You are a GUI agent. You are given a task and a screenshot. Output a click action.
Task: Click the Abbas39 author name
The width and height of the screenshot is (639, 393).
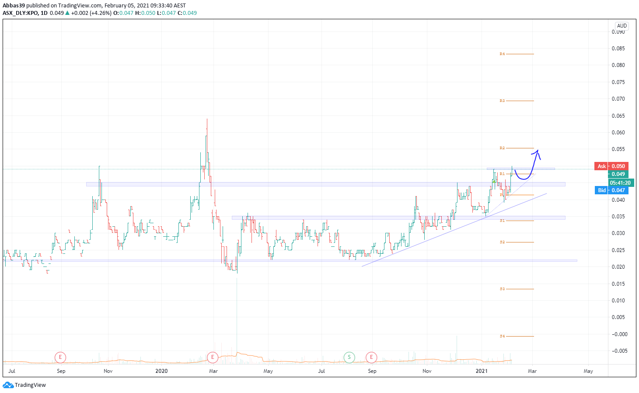(14, 6)
